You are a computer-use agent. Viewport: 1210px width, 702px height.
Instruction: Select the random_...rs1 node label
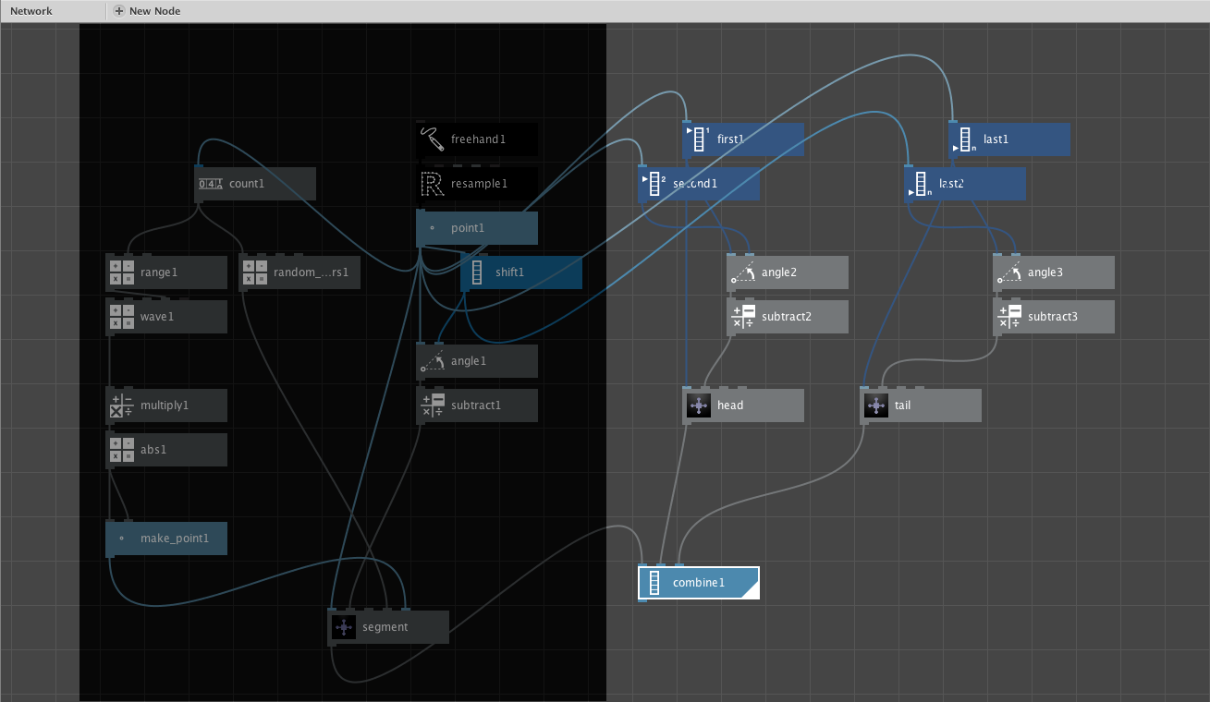310,272
